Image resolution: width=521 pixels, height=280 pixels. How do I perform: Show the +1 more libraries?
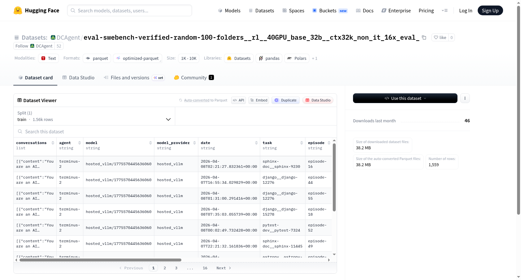(315, 59)
